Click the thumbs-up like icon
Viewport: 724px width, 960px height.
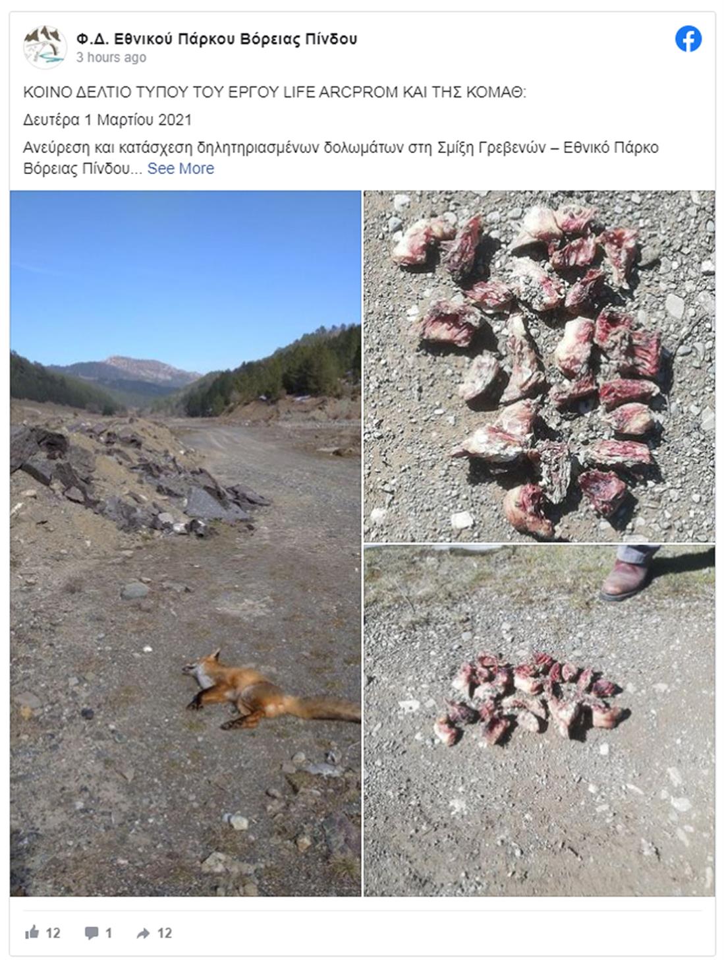(x=32, y=932)
